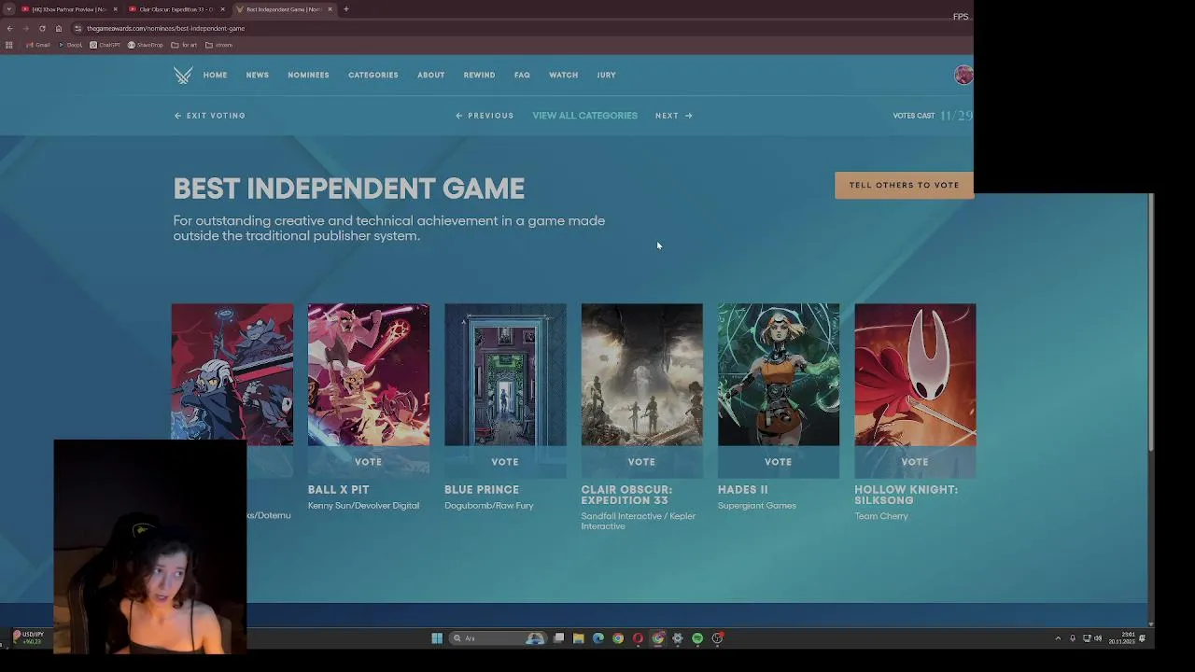This screenshot has width=1195, height=672.
Task: Open the apps grid in bookmarks bar
Action: [x=9, y=45]
